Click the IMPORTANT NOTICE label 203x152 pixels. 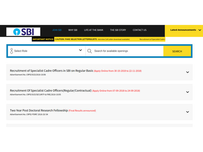coord(43,39)
